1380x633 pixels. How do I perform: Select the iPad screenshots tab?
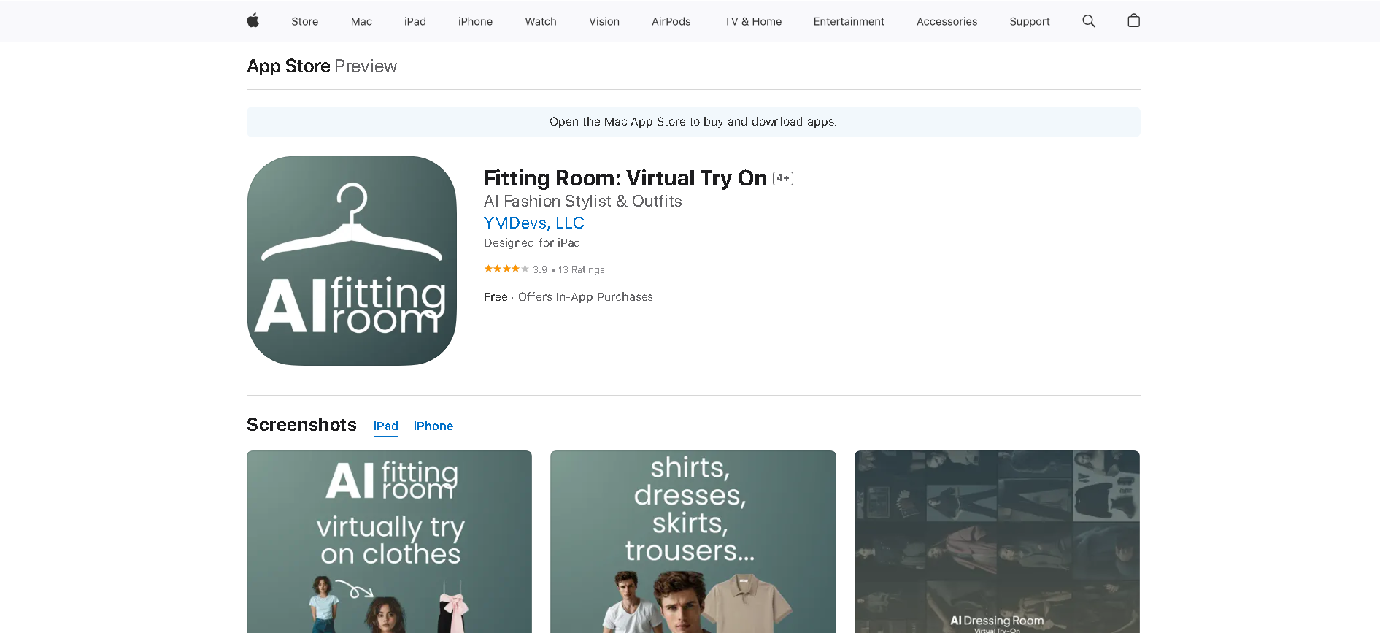[386, 426]
